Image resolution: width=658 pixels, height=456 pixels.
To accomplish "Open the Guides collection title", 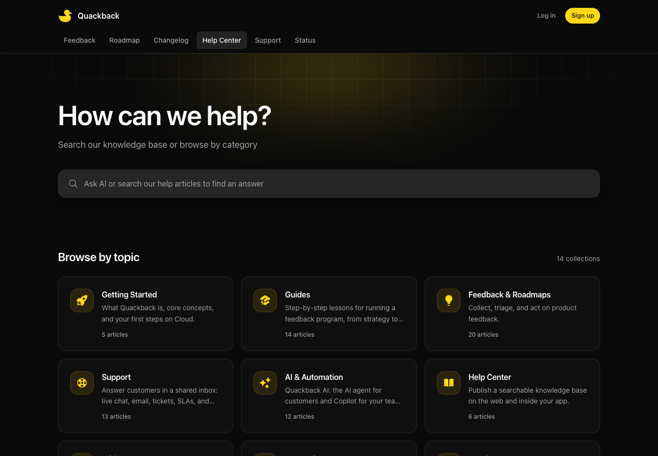I will [x=298, y=295].
